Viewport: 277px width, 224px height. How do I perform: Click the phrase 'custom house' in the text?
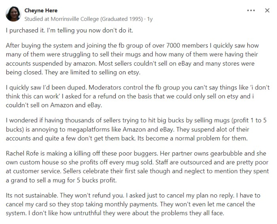point(39,162)
